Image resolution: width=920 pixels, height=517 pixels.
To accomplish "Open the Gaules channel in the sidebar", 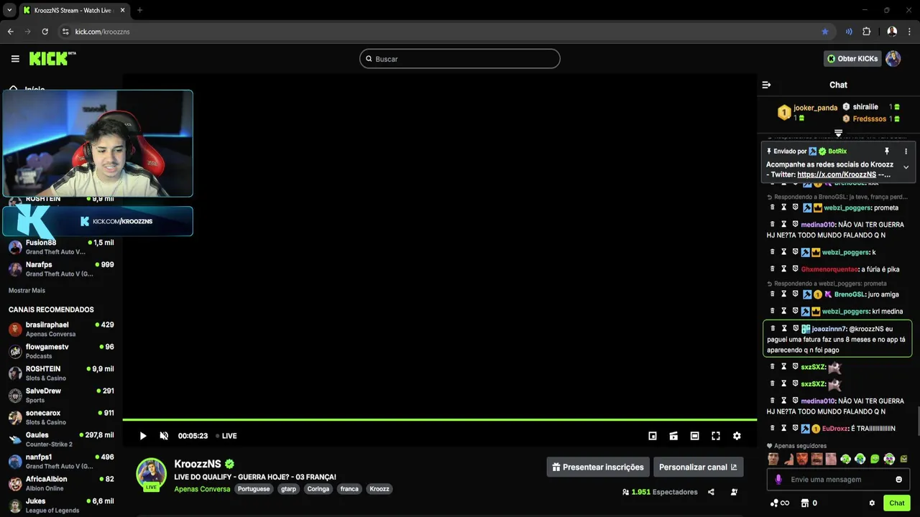I will (x=61, y=439).
